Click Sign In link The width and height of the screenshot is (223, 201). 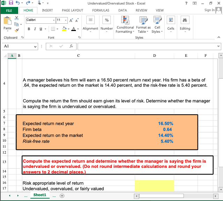point(209,10)
